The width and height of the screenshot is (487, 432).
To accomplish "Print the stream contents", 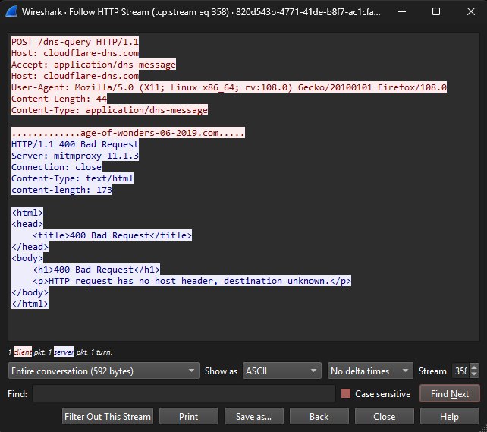I will 188,417.
